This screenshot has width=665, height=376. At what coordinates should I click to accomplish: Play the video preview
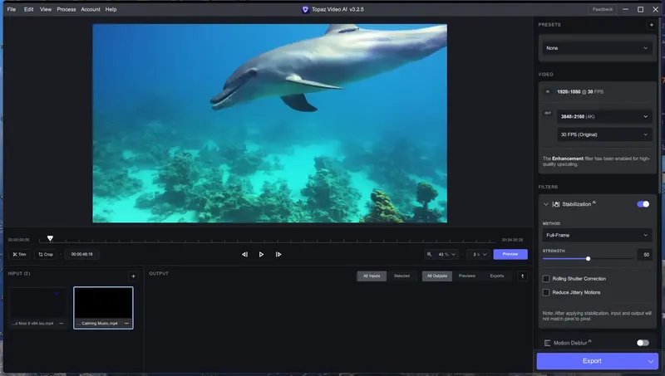261,255
